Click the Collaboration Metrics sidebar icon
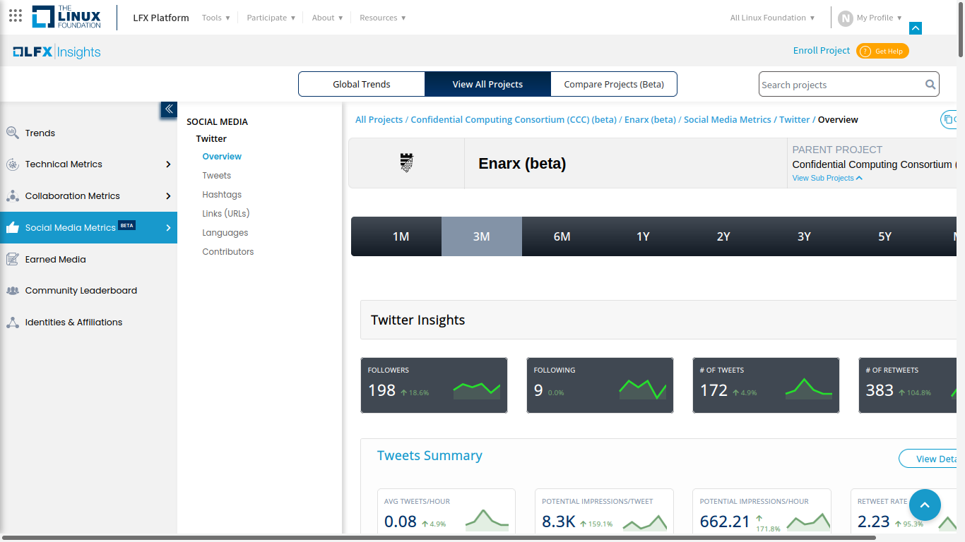Image resolution: width=965 pixels, height=542 pixels. tap(13, 195)
